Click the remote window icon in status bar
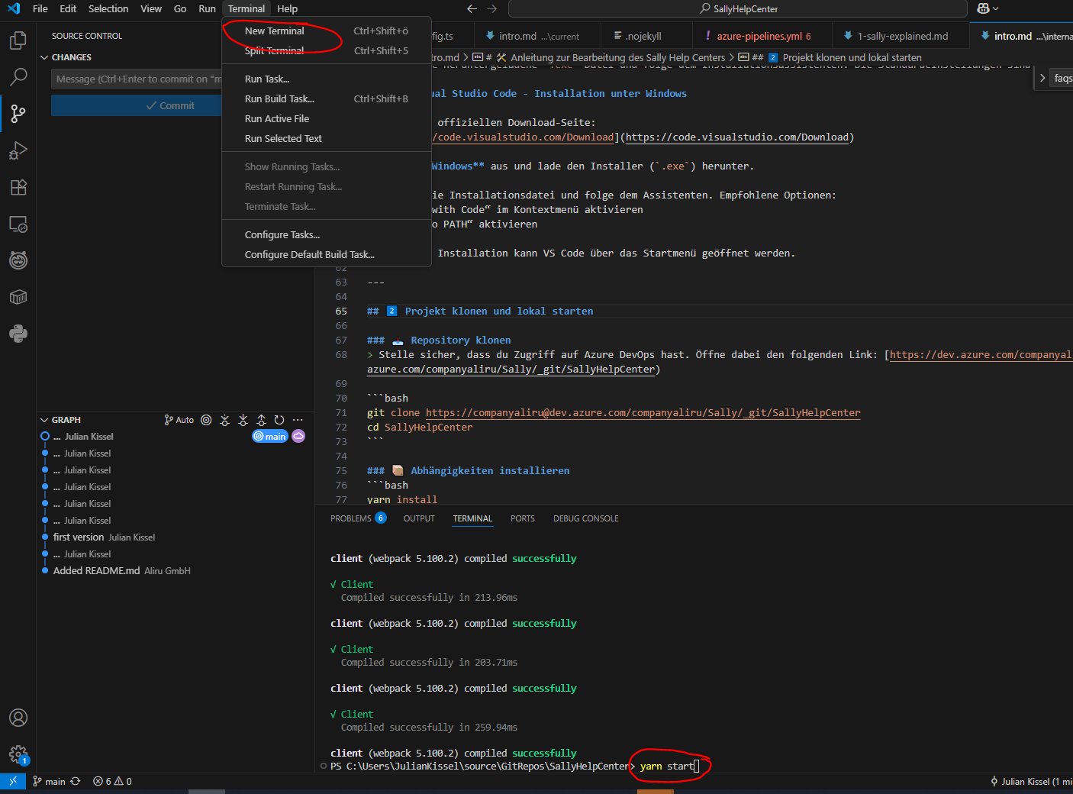Viewport: 1073px width, 794px height. [x=13, y=781]
